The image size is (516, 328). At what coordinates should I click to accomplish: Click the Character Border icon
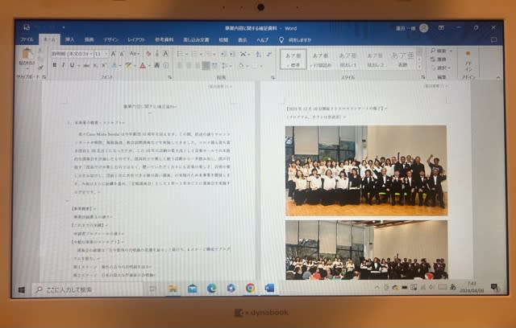click(165, 54)
